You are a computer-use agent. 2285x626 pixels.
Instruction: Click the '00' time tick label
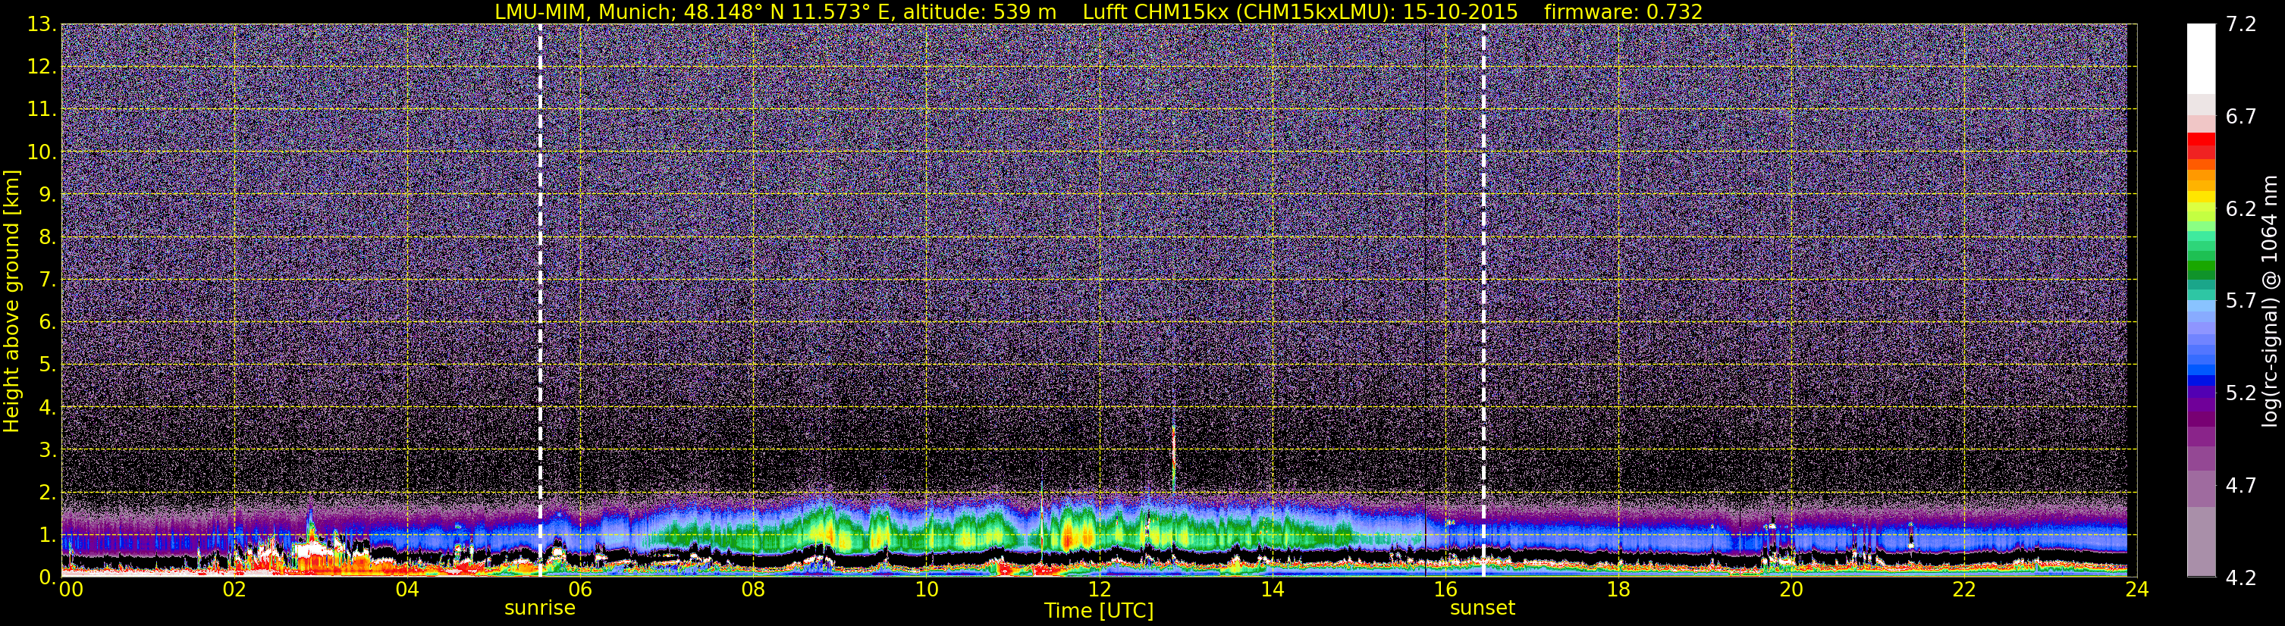pyautogui.click(x=71, y=590)
